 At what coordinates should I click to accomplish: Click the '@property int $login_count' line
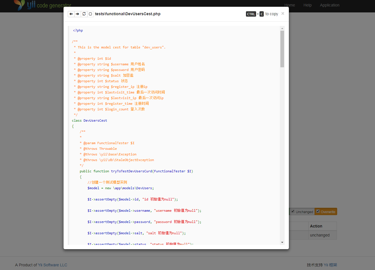coord(109,109)
